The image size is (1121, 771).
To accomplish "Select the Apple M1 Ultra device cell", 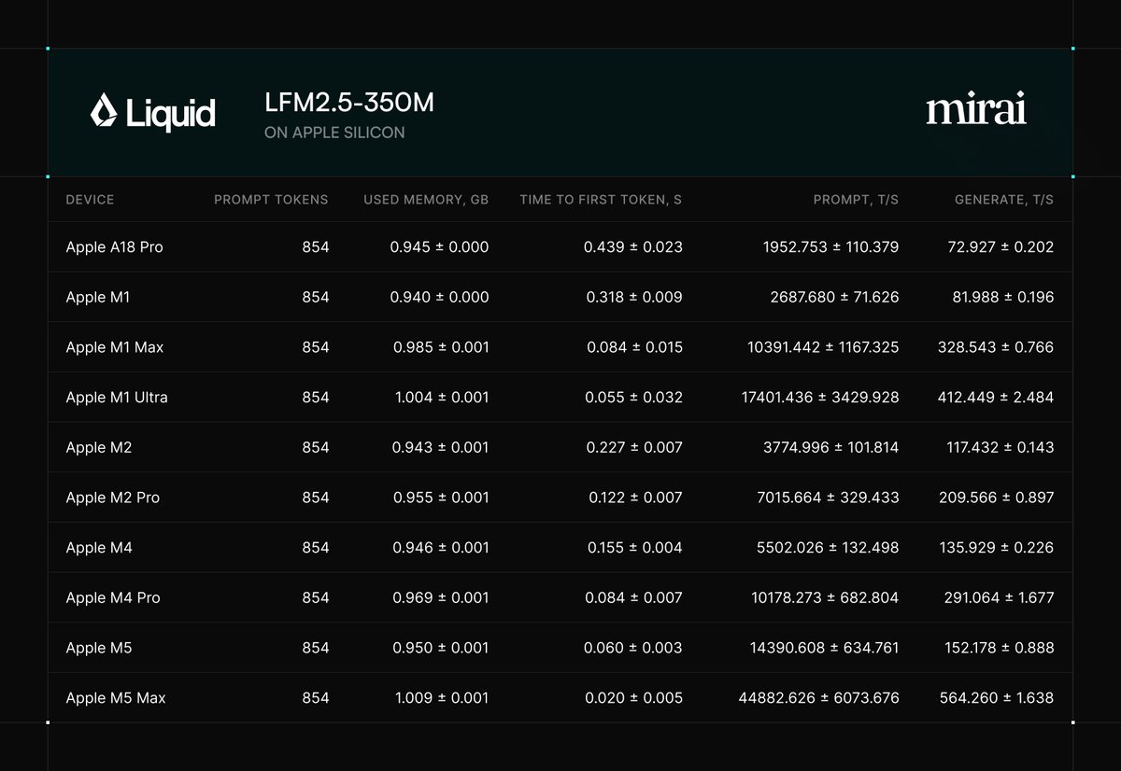I will point(117,398).
